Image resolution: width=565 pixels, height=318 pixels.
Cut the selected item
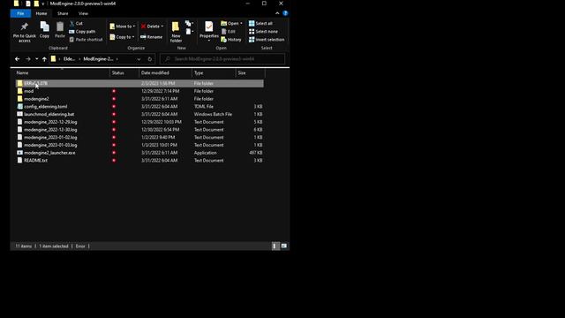[76, 24]
